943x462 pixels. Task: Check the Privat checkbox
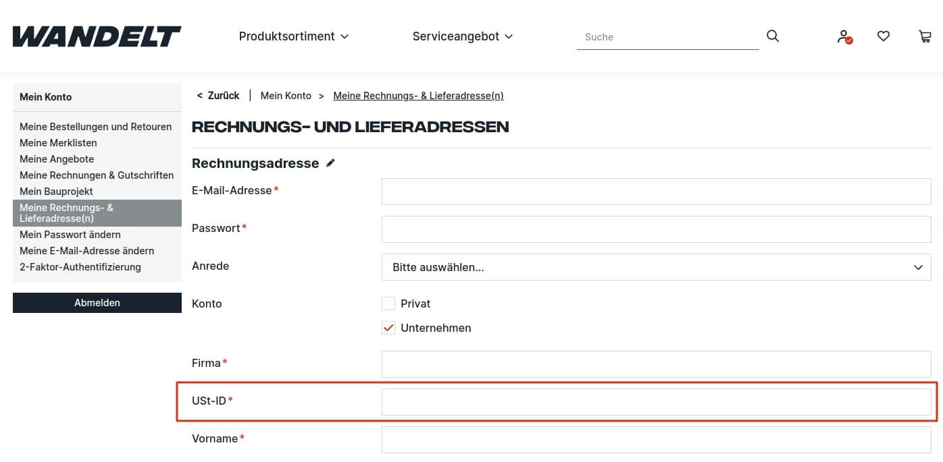pos(388,303)
